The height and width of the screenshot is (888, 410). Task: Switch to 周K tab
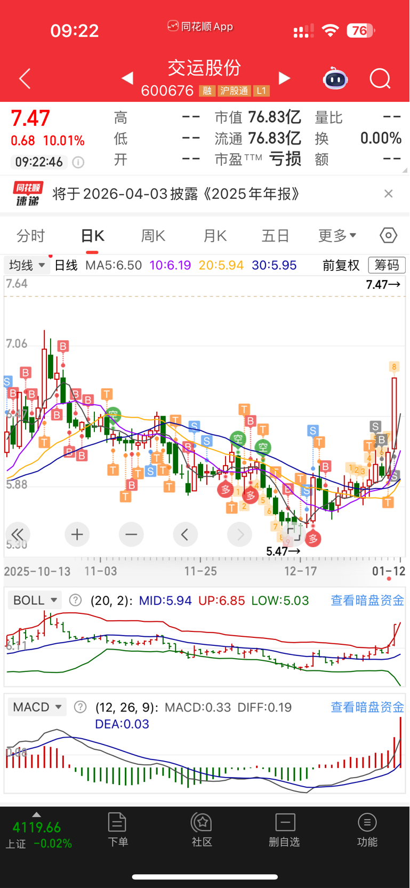tap(153, 235)
